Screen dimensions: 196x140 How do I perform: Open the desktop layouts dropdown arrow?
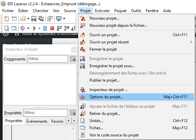tap(64, 19)
